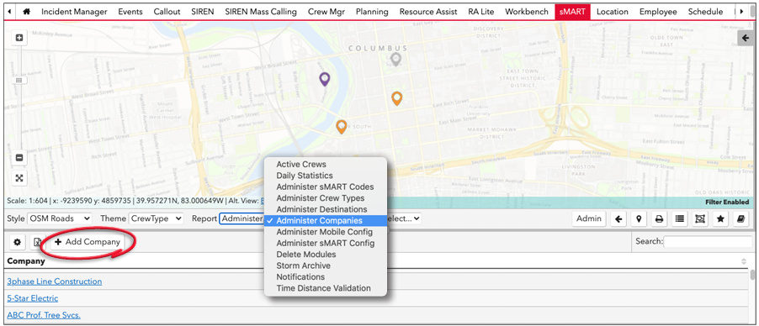This screenshot has height=326, width=759.
Task: Open the SIREN Mass Calling tab
Action: (261, 12)
